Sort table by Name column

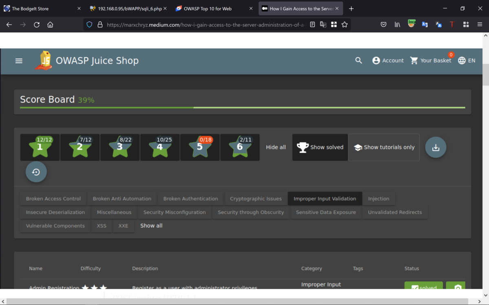35,268
